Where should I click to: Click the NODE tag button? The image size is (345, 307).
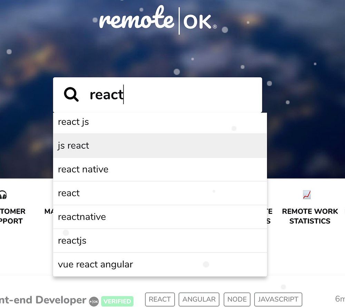[237, 299]
